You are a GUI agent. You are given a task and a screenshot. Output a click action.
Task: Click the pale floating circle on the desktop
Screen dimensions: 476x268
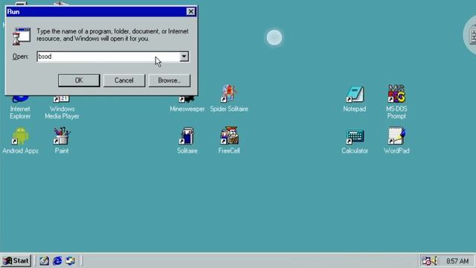point(274,37)
